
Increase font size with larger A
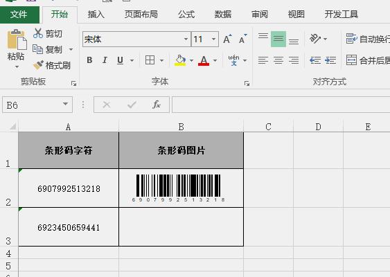(227, 39)
